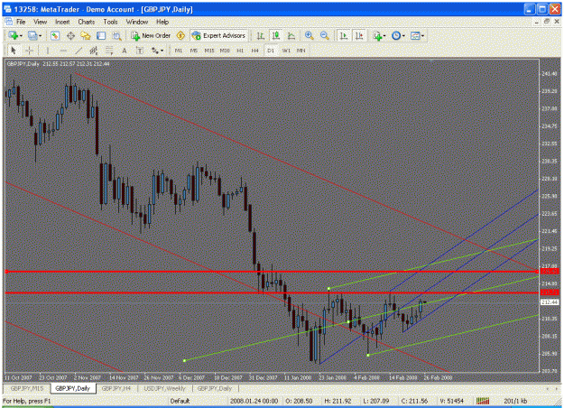
Task: Show the Market Watch window
Action: pyautogui.click(x=55, y=35)
